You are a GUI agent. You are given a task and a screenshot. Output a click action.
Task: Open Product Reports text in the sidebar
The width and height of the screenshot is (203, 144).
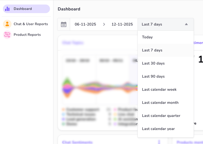click(27, 35)
